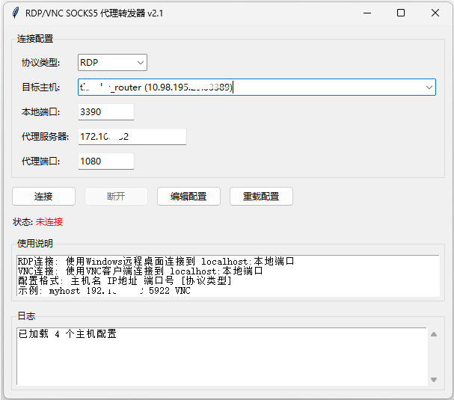Click log entry 已加载 4 个主机配置
This screenshot has height=400, width=454.
coord(67,333)
